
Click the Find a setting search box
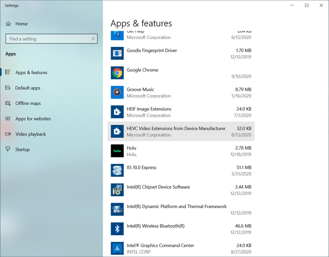(47, 39)
